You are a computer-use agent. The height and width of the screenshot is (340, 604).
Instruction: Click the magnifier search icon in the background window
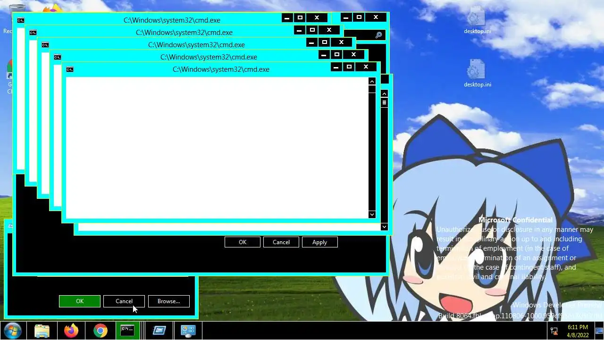click(x=378, y=35)
